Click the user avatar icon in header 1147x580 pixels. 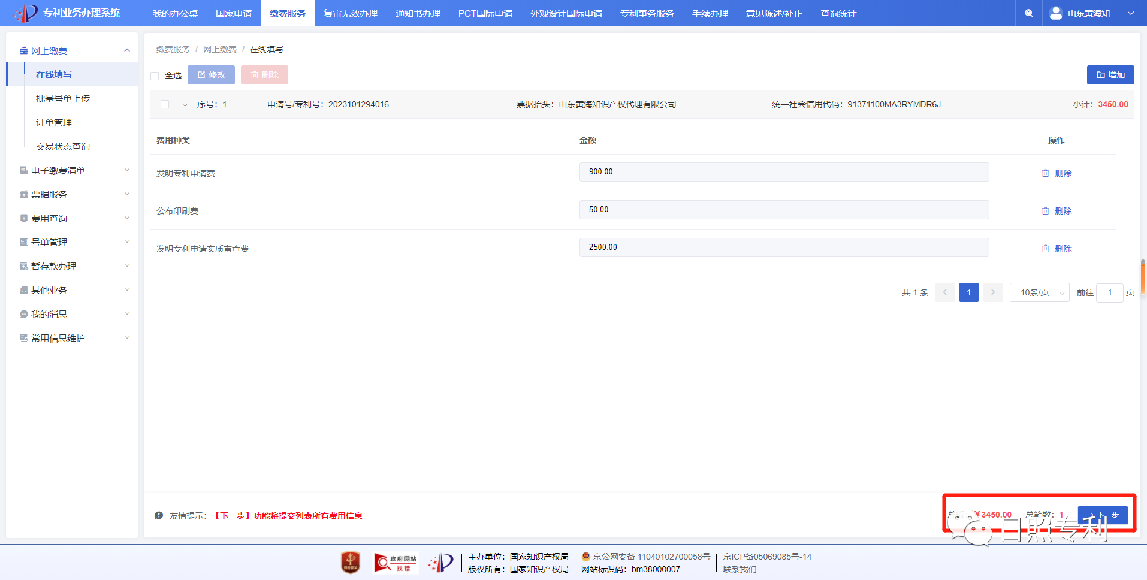1056,13
